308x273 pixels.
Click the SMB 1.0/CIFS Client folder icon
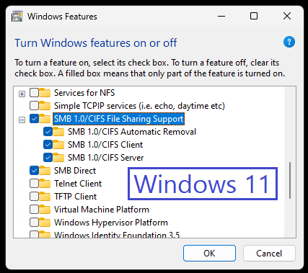point(58,145)
